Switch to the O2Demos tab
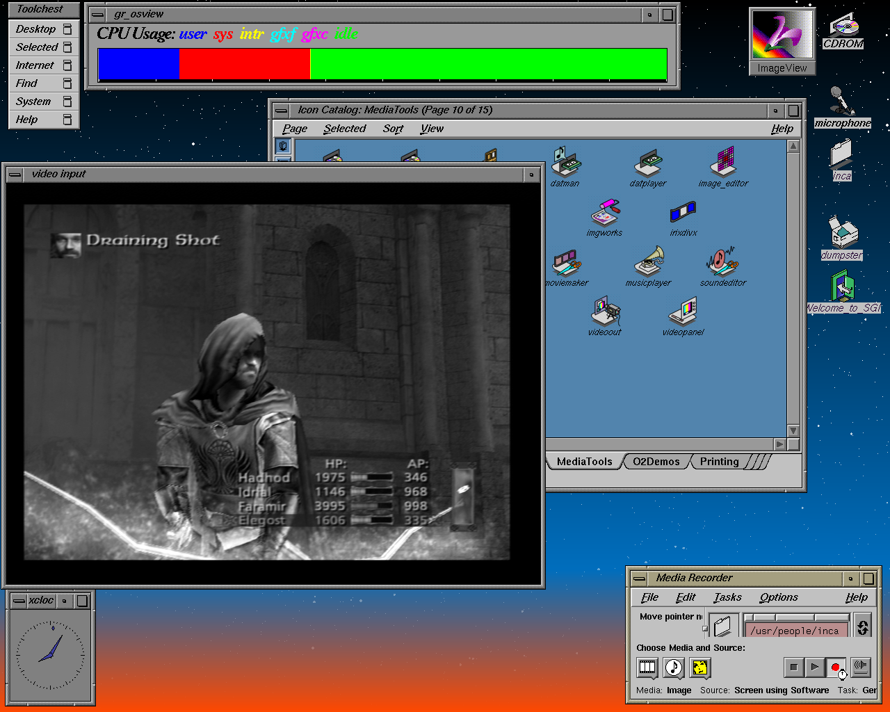 tap(656, 462)
